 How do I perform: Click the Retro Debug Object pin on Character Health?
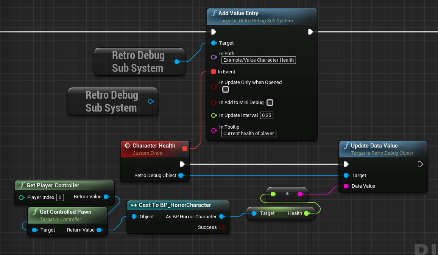181,175
